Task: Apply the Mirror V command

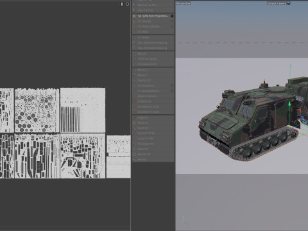Action: [x=153, y=75]
